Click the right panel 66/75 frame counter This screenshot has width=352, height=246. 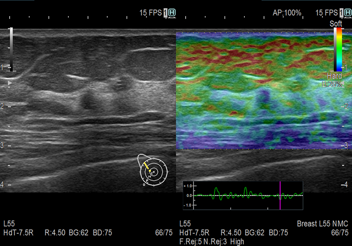339,233
